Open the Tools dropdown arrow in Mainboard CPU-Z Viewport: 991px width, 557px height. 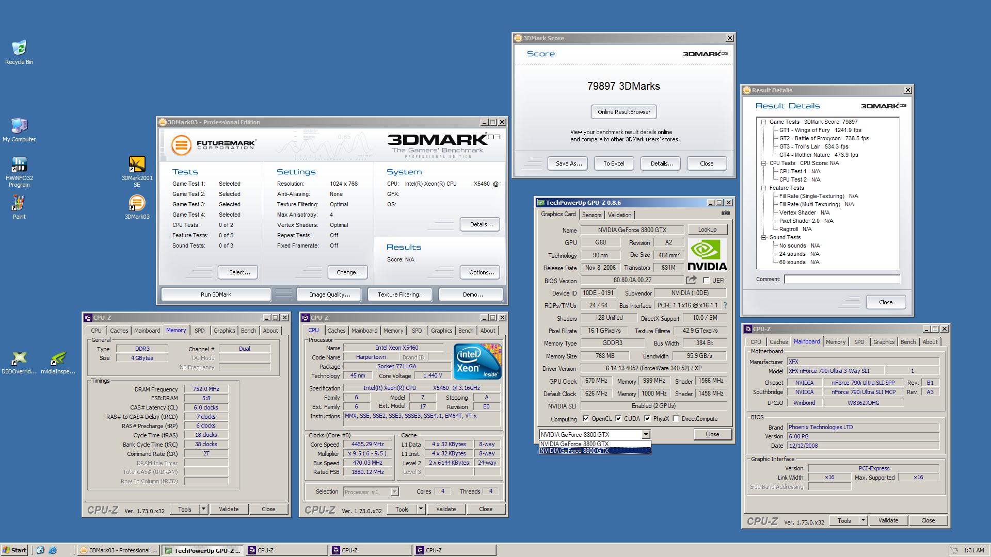(x=862, y=521)
